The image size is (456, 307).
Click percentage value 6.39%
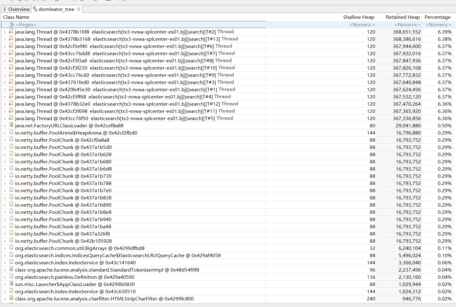coord(445,32)
